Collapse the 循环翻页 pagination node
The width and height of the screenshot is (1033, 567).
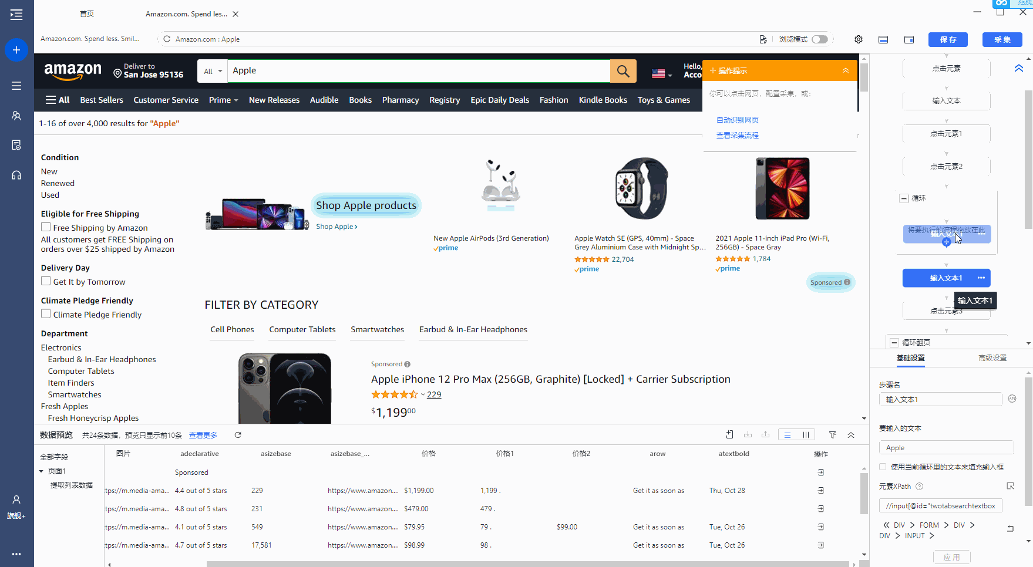point(894,342)
